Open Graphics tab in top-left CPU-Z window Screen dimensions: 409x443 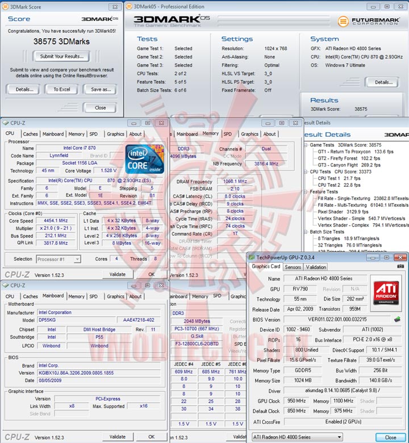(x=115, y=134)
